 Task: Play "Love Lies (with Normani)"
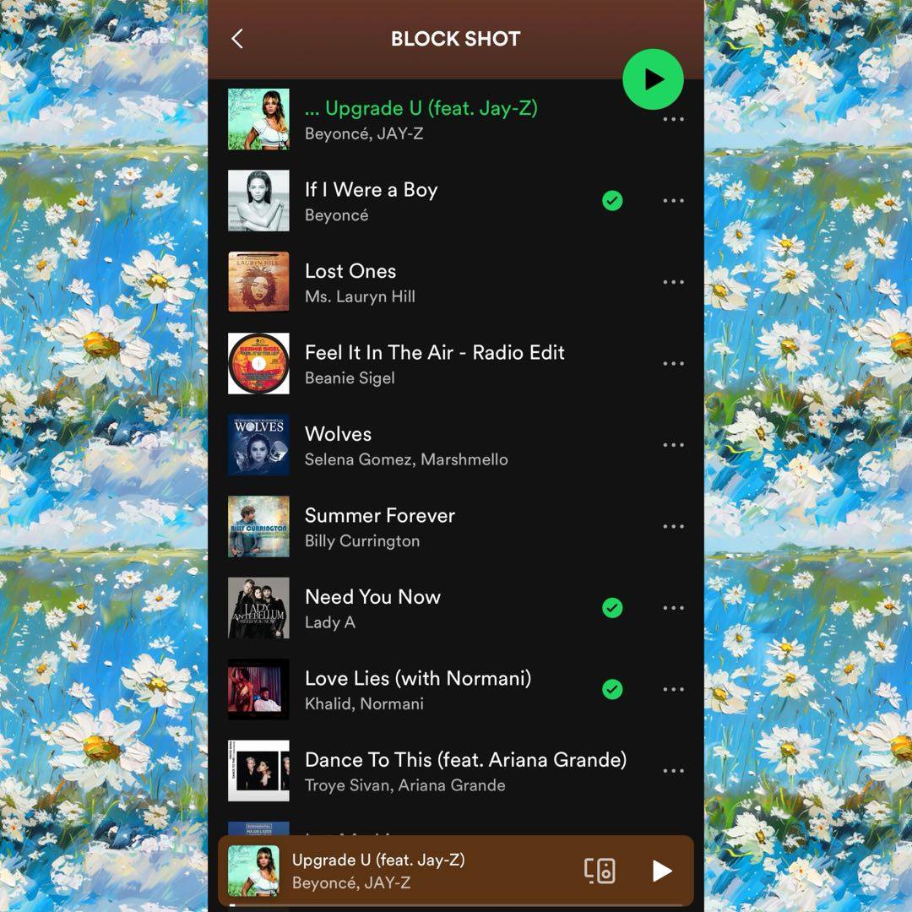pyautogui.click(x=418, y=678)
